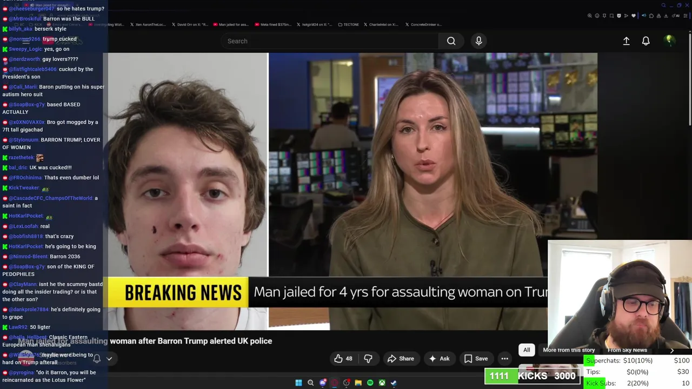692x389 pixels.
Task: Click chat username @fistfightcaleb5406
Action: click(x=32, y=69)
